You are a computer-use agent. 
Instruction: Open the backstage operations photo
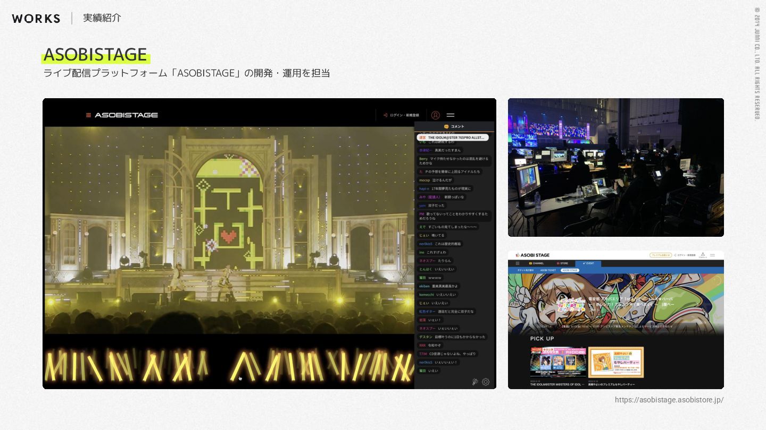[616, 167]
